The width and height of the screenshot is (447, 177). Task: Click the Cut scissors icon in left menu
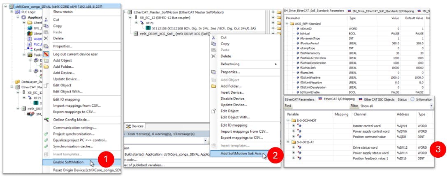(46, 20)
